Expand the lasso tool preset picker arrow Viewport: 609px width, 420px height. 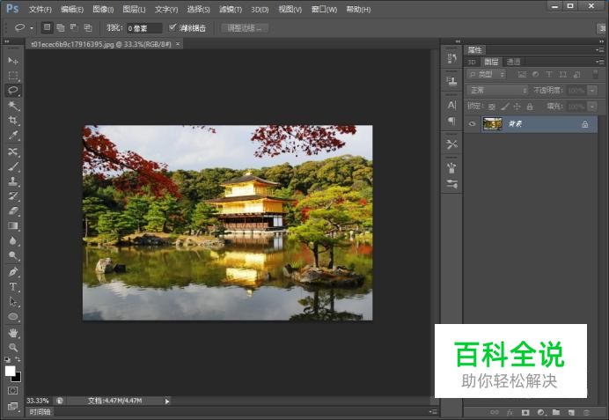(x=32, y=28)
